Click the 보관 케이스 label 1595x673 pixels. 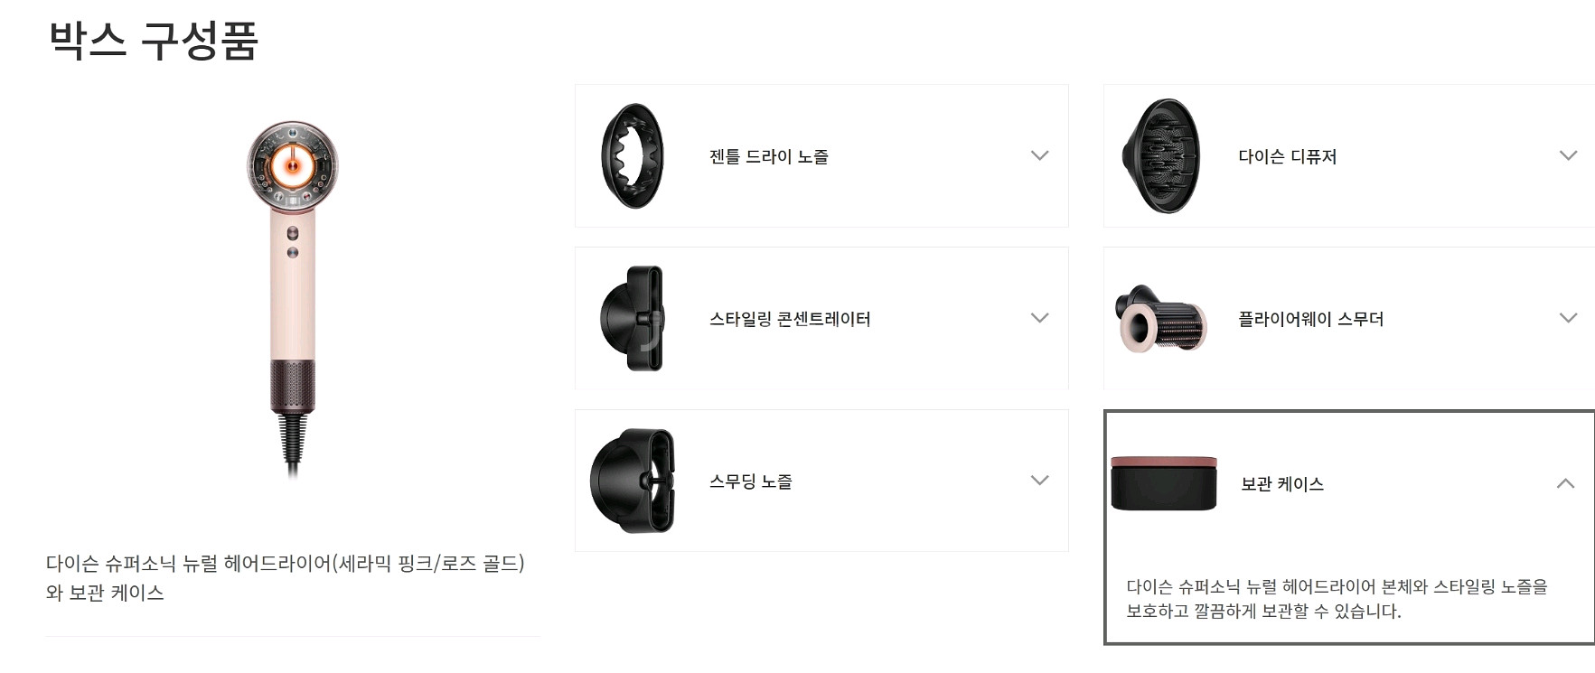point(1281,484)
